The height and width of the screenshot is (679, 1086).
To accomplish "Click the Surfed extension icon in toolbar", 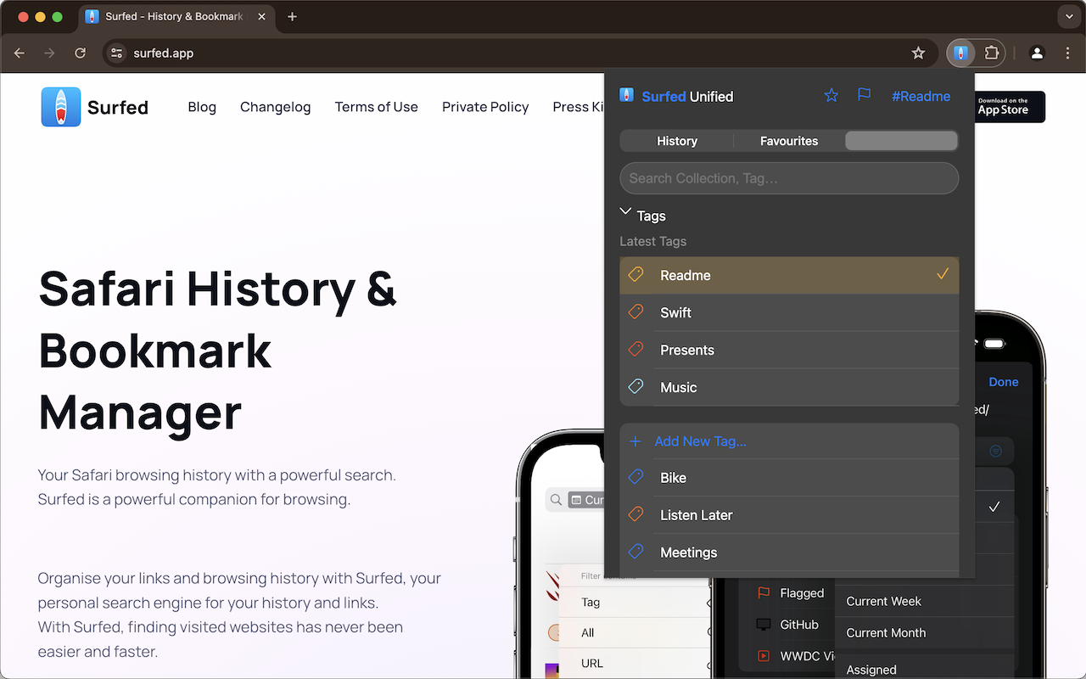I will (x=960, y=53).
